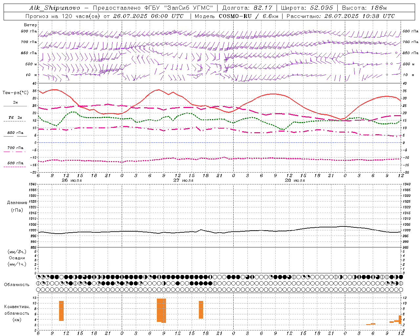420x336 pixels.
Task: Click the "500 гПа" temperature legend entry
Action: [x=15, y=163]
